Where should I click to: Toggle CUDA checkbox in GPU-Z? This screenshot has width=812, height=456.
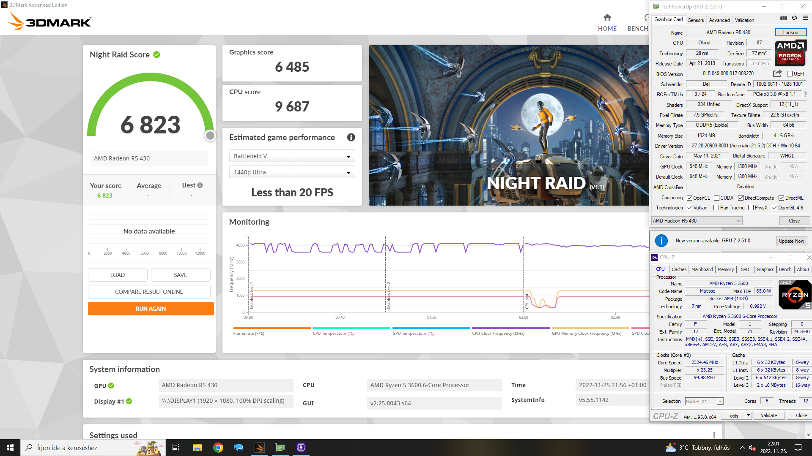[x=717, y=198]
